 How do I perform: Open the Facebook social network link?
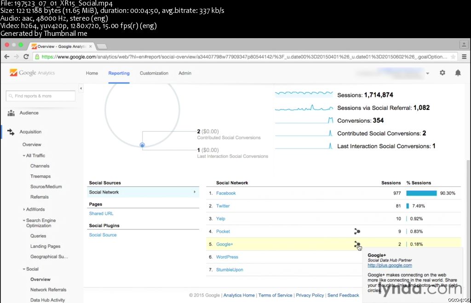click(226, 193)
